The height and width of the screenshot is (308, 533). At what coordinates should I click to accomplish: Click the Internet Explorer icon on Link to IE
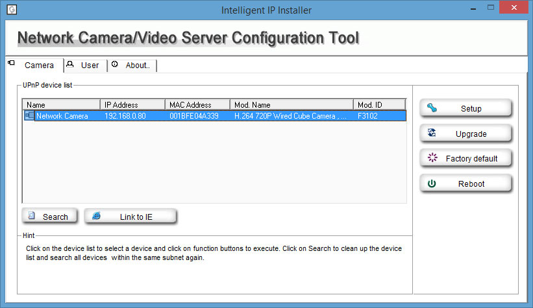pos(97,216)
